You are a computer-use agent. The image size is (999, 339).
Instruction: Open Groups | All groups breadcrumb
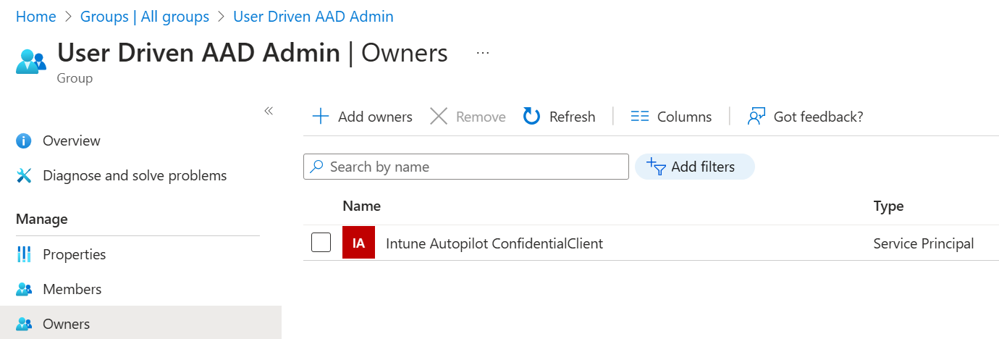(145, 16)
